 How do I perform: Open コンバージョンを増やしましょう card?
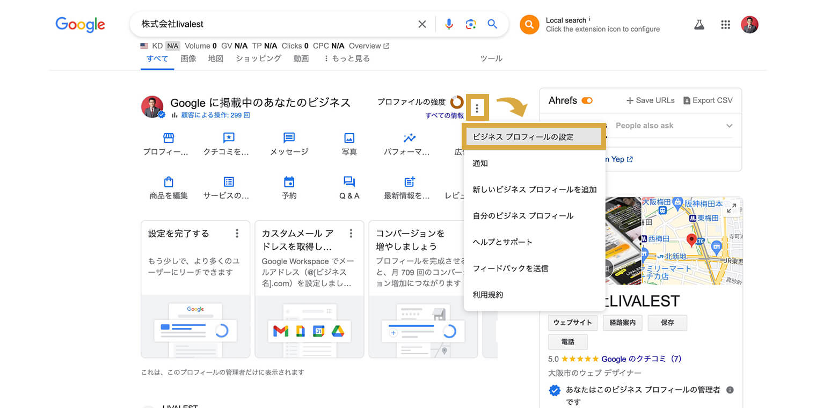(x=423, y=289)
